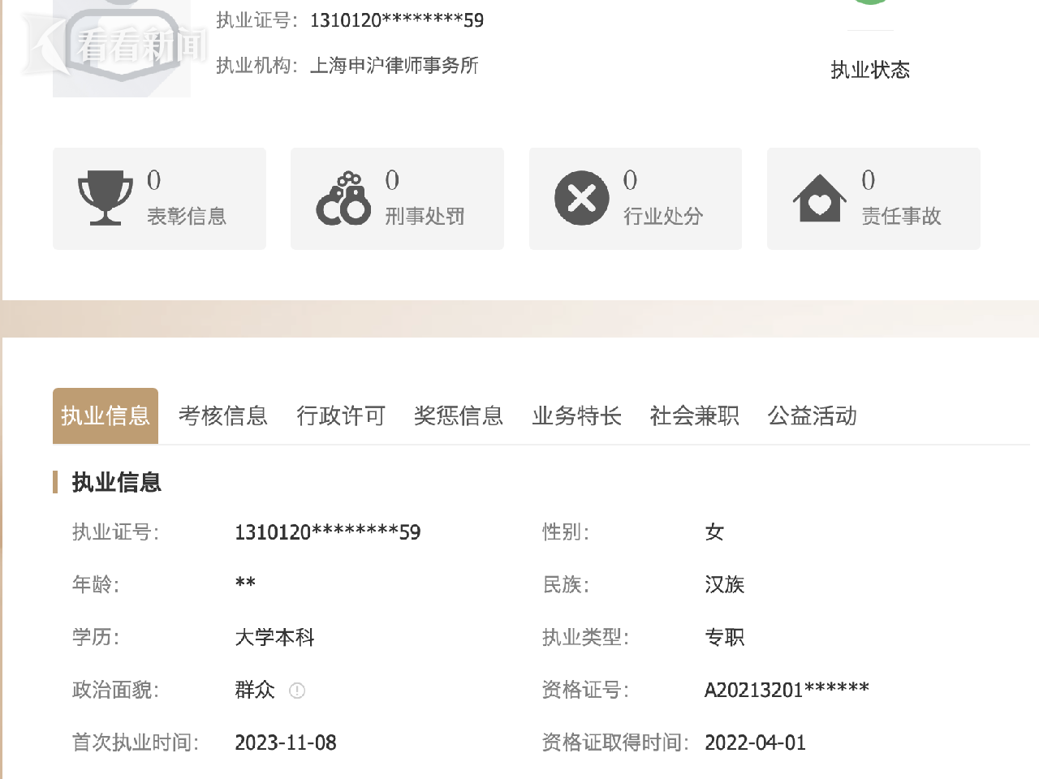Image resolution: width=1039 pixels, height=779 pixels.
Task: Click the house heart icon for 责任事故
Action: click(820, 198)
